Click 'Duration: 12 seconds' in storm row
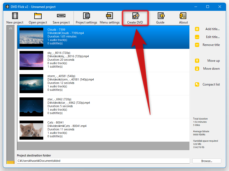 click(x=61, y=83)
